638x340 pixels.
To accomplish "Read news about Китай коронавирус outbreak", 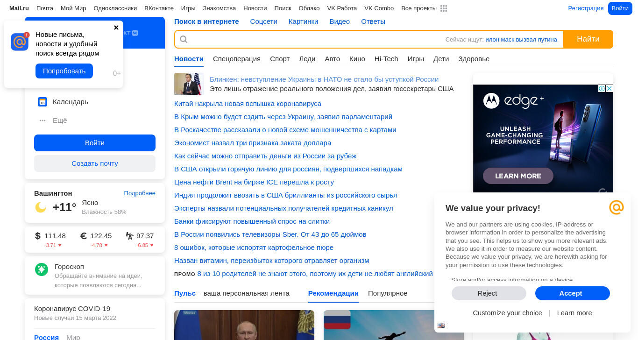I will 248,104.
